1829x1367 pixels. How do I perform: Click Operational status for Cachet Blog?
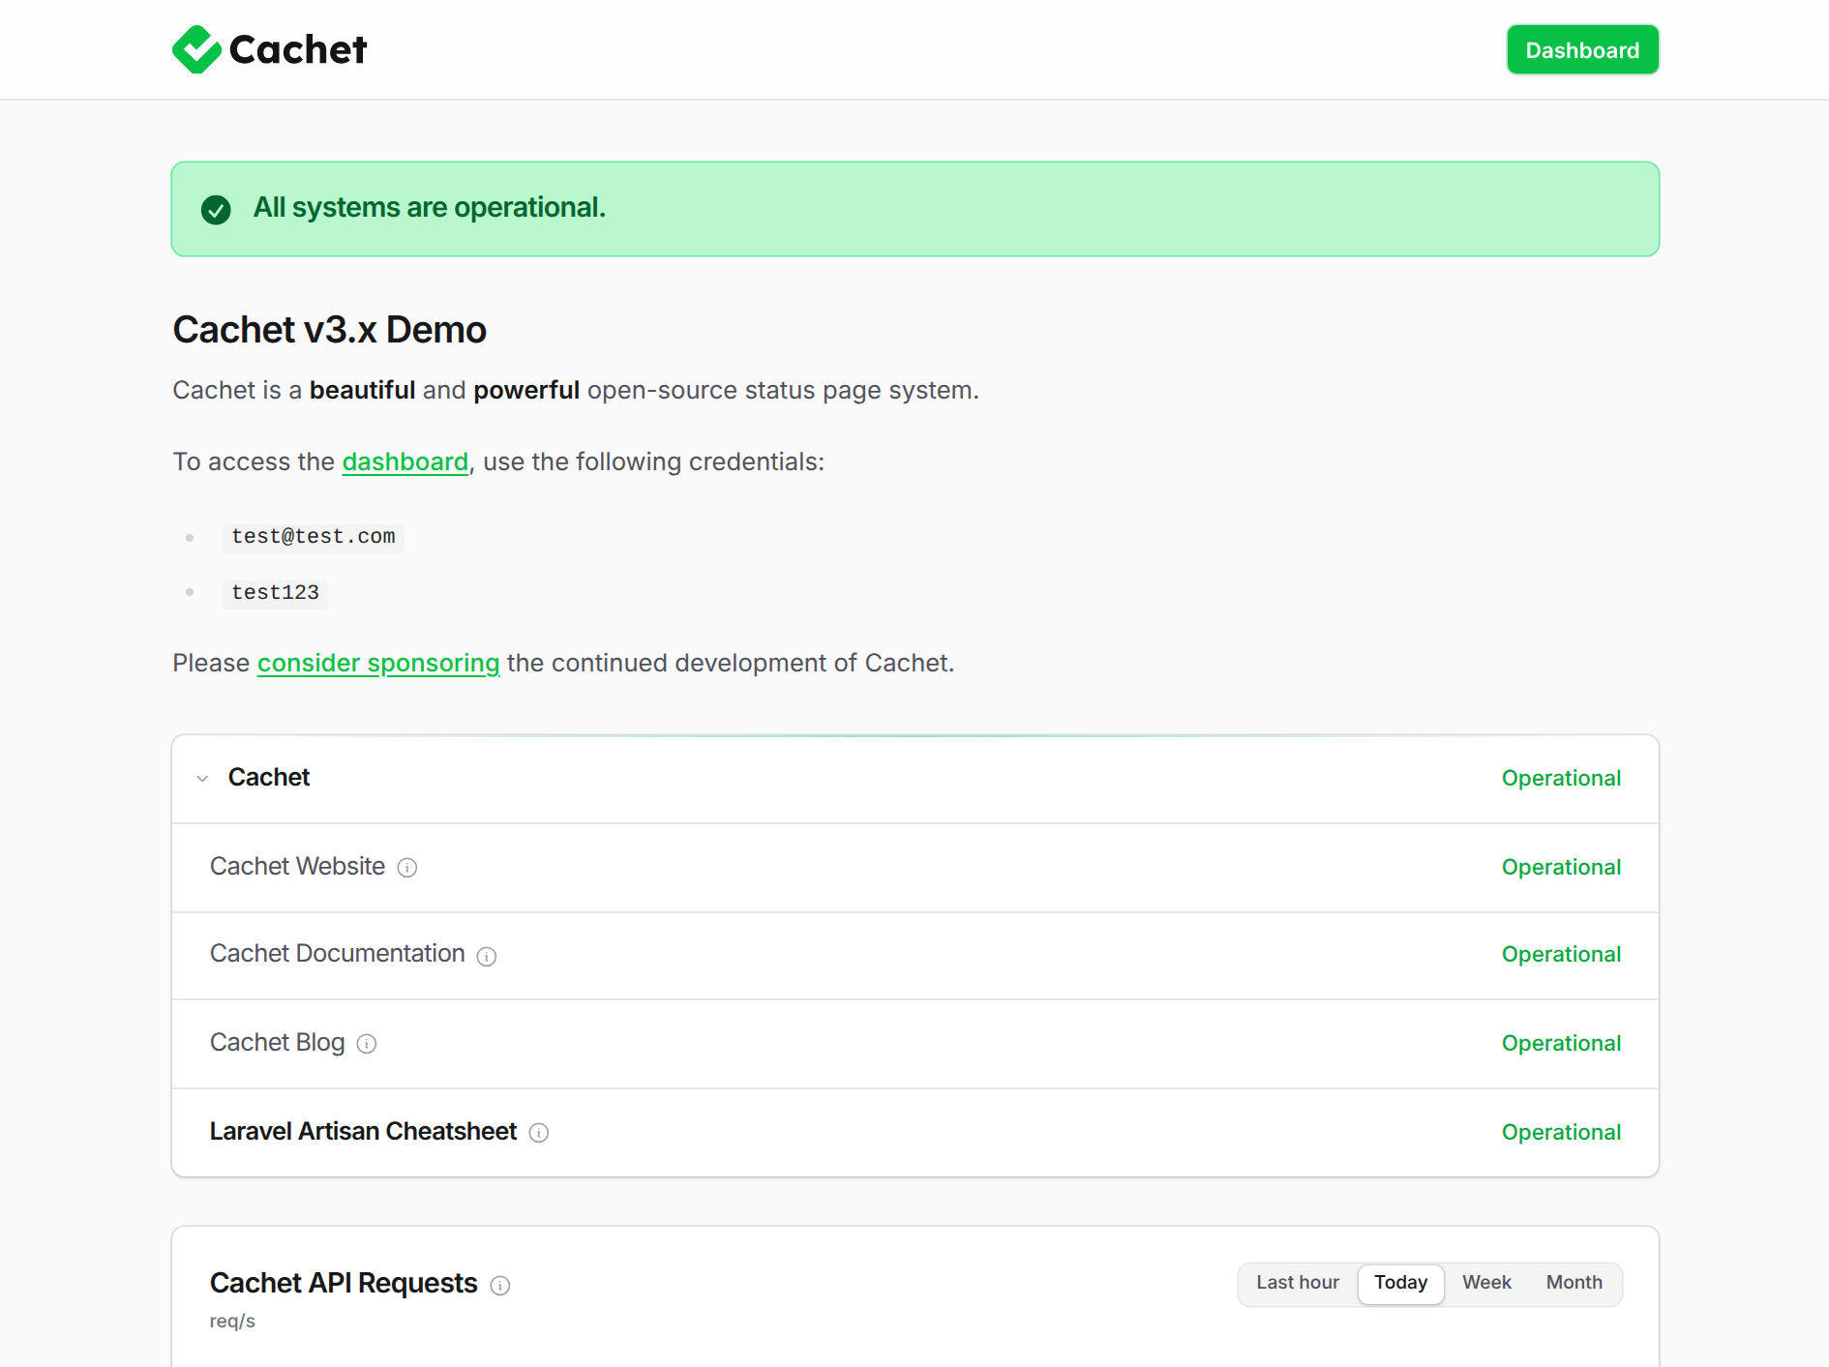point(1561,1043)
